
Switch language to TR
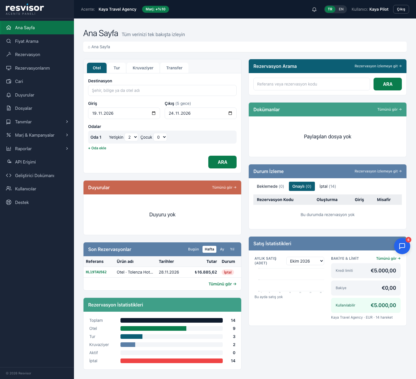tap(330, 9)
